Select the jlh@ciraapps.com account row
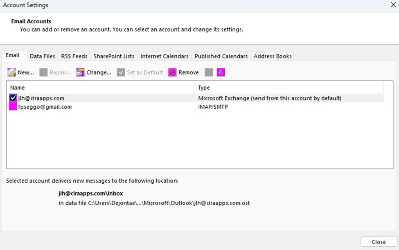399x250 pixels. 196,98
